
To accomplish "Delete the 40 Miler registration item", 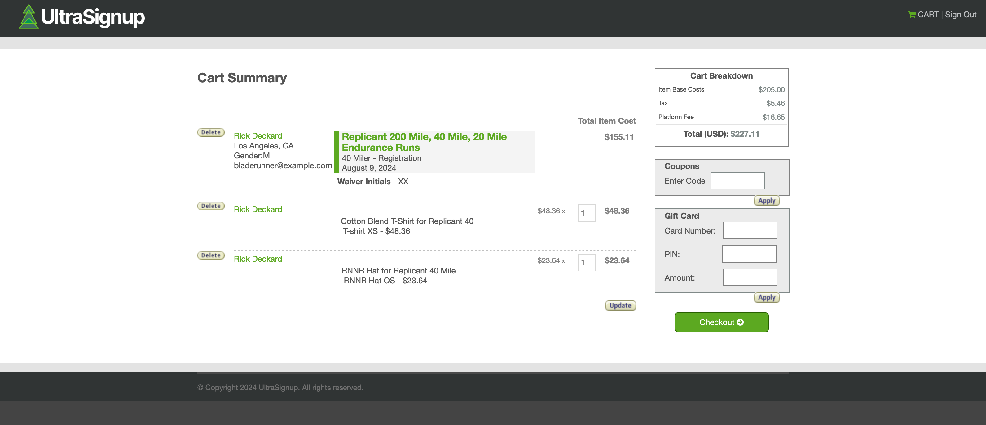I will (x=210, y=132).
